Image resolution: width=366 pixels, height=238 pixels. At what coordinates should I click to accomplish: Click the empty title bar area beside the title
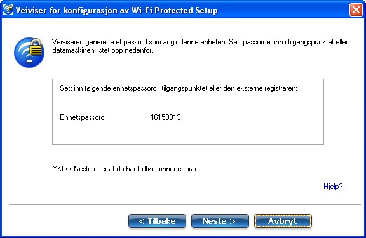coord(282,10)
